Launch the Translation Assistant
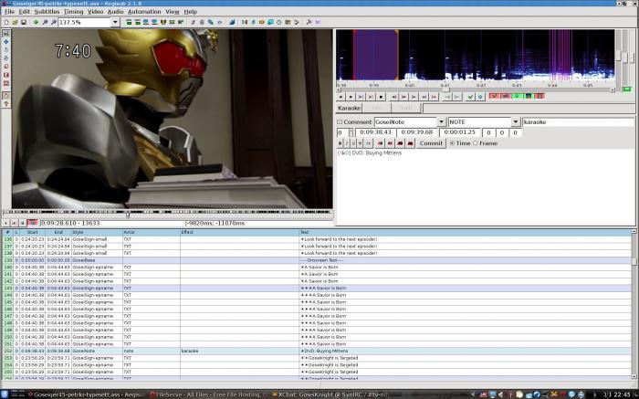The image size is (639, 399). 261,22
